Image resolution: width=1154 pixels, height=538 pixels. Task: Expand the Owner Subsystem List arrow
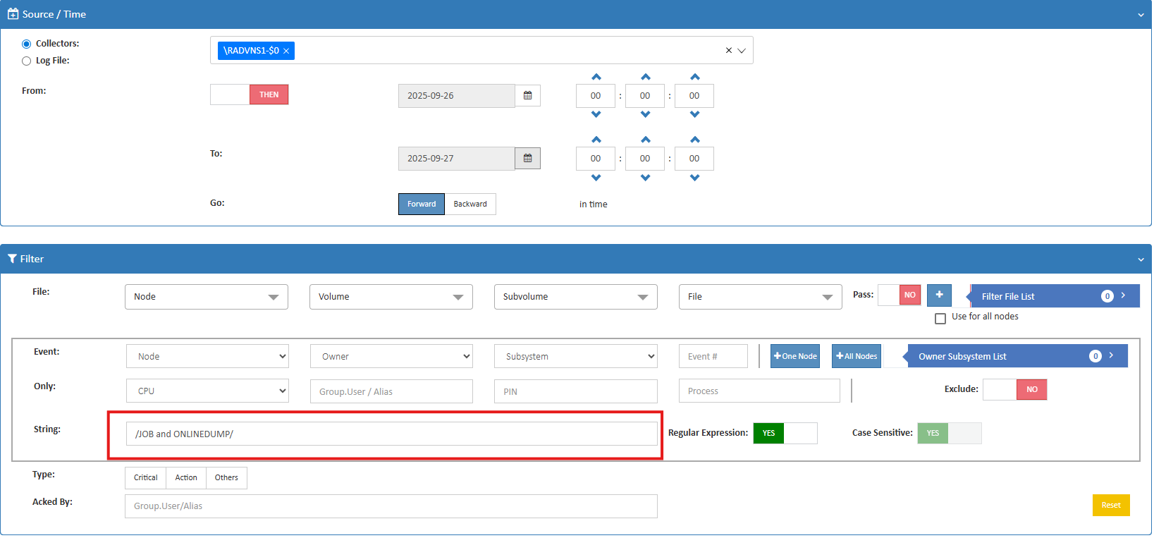pyautogui.click(x=1111, y=355)
